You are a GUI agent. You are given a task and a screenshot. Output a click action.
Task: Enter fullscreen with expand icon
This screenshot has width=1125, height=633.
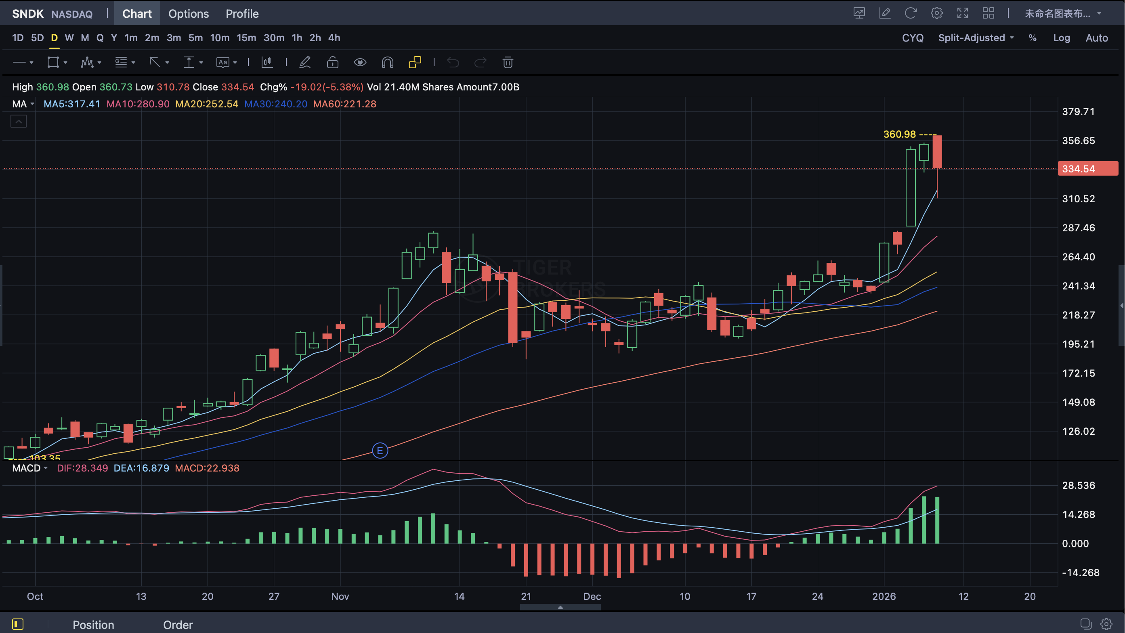(x=963, y=14)
